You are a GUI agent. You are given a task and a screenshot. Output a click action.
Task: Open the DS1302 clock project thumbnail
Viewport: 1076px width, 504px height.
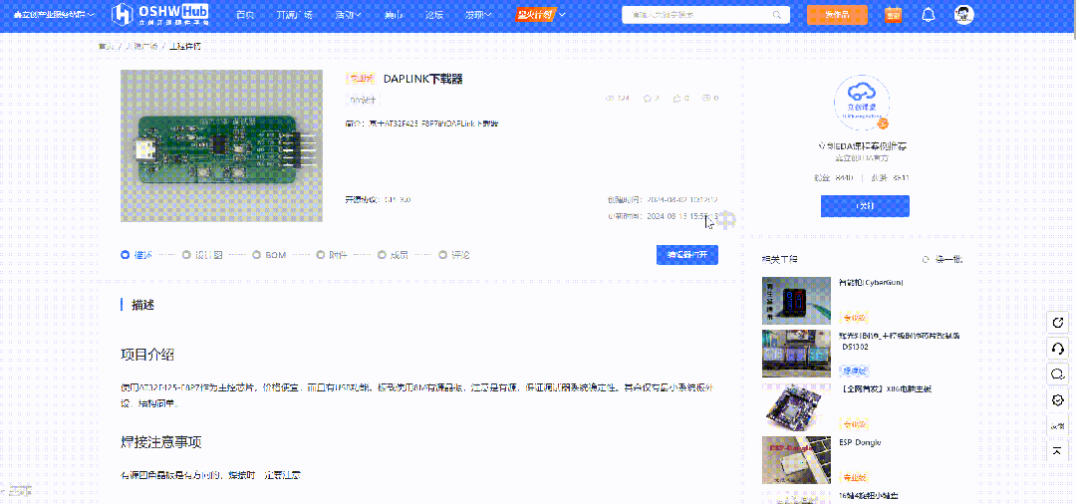[797, 354]
